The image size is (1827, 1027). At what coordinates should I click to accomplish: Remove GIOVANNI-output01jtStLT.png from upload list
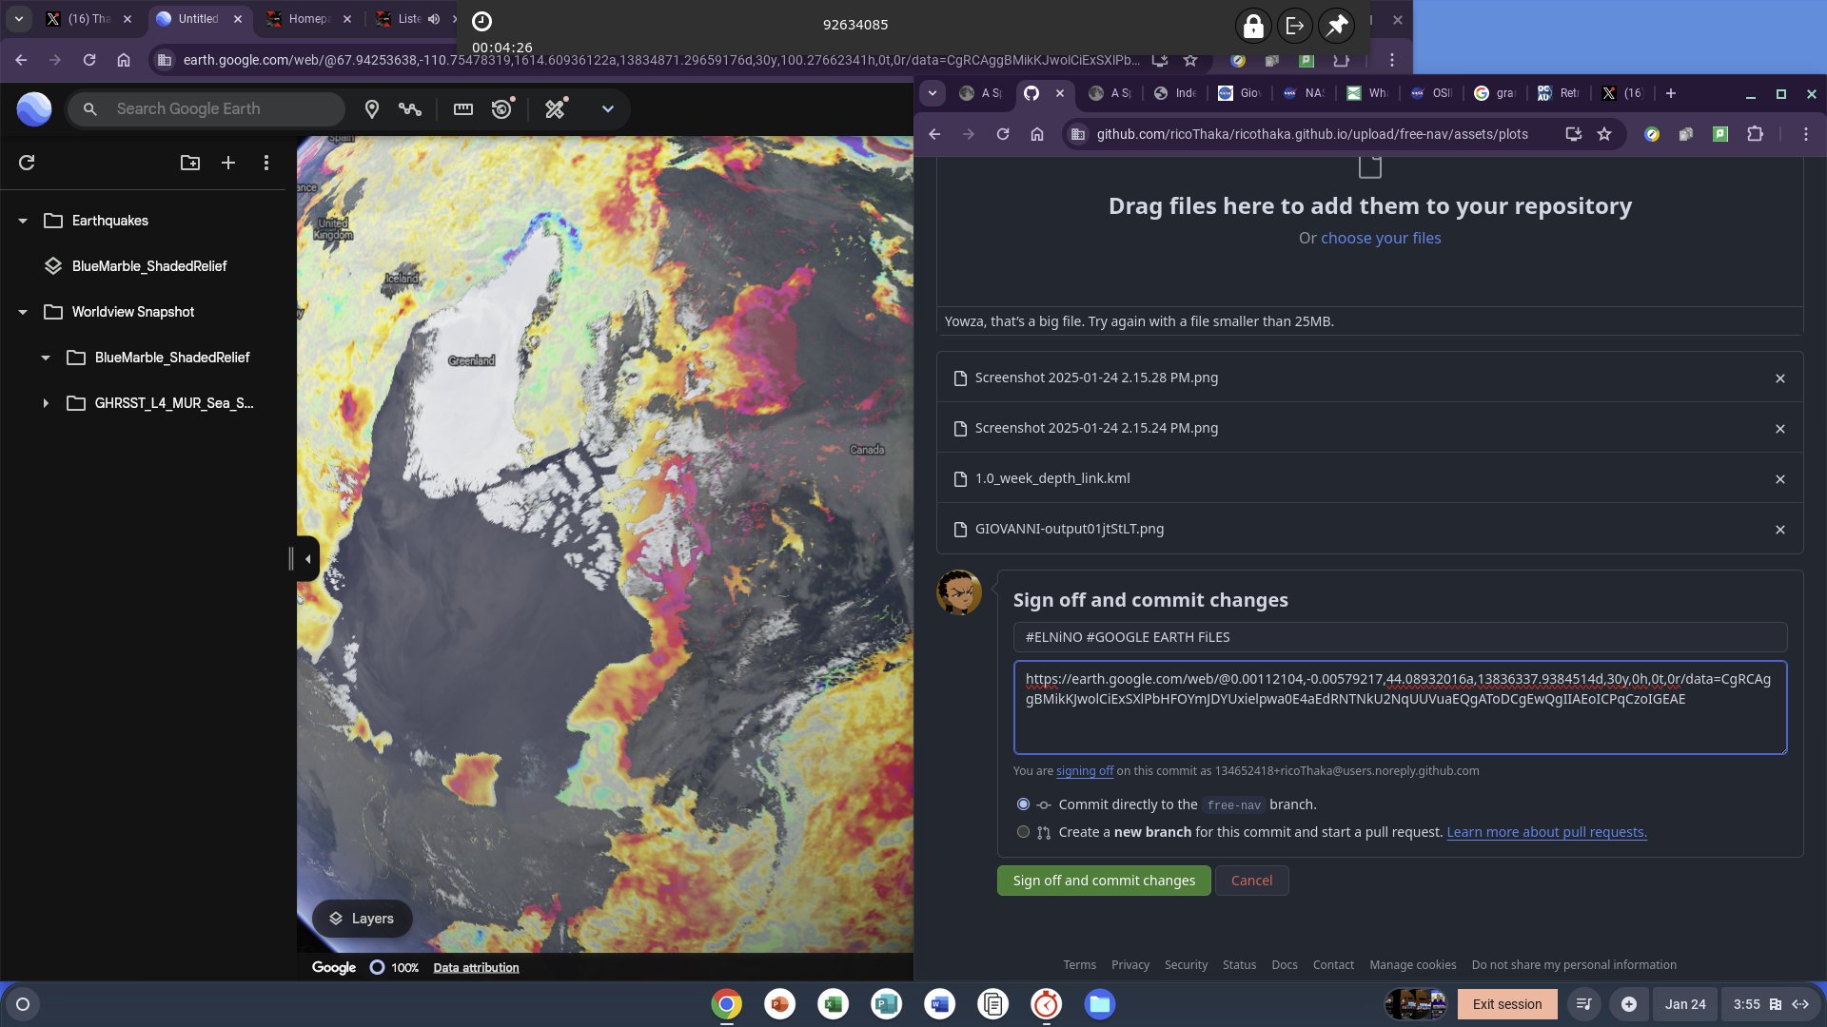click(x=1779, y=530)
